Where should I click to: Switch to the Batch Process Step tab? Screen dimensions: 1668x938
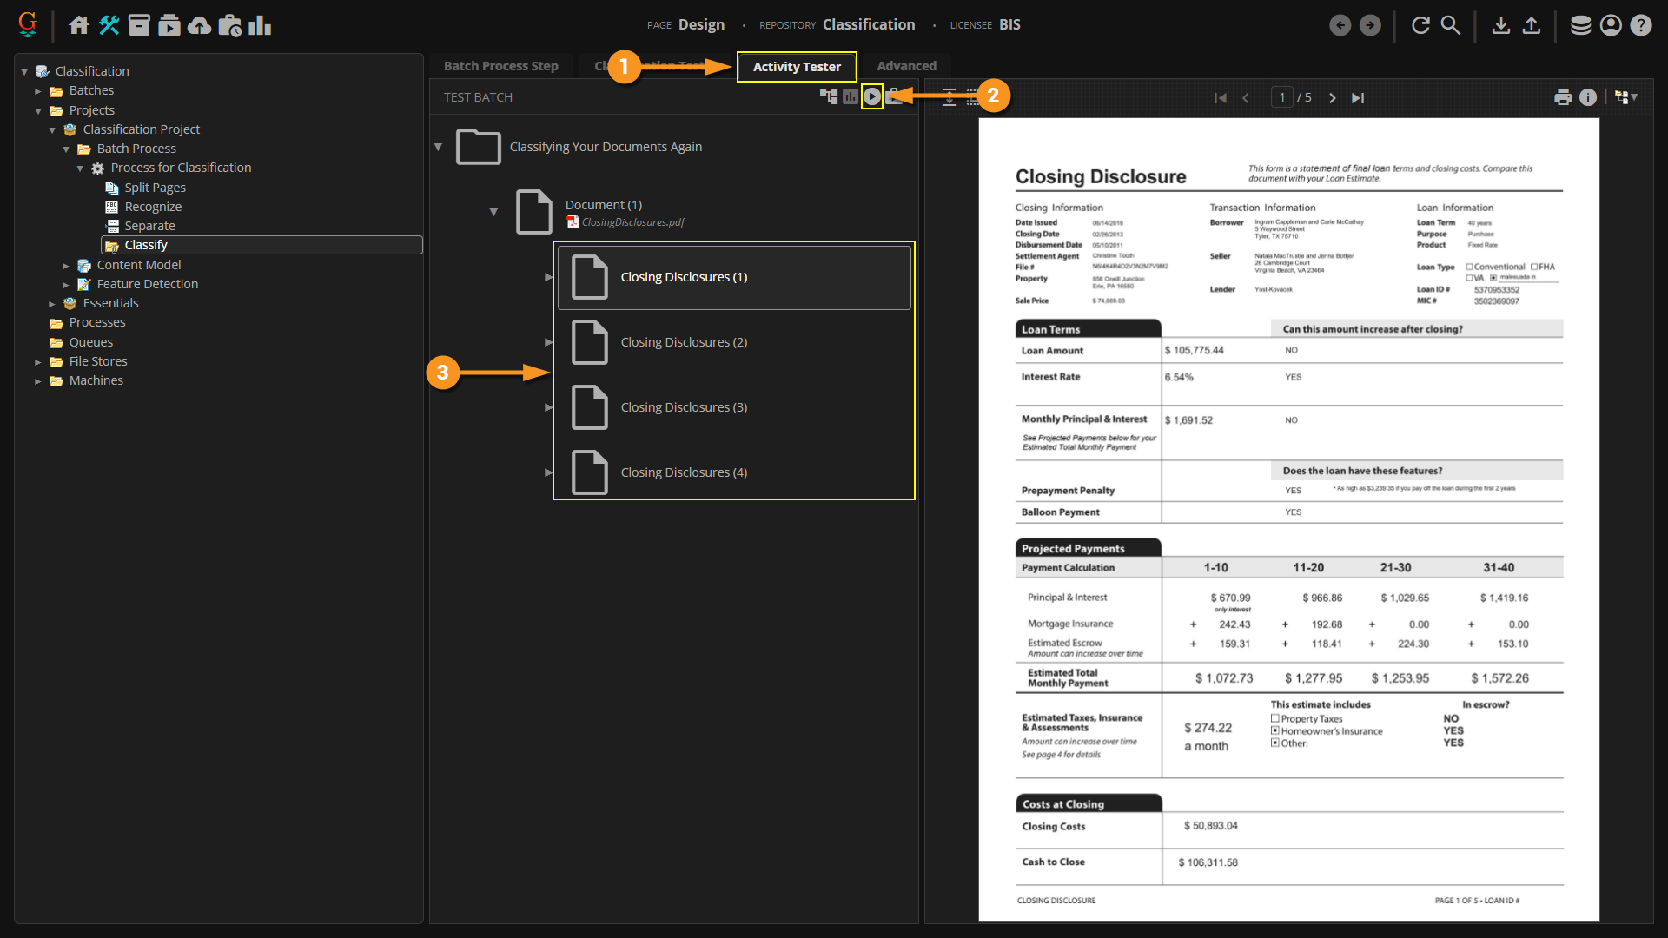tap(500, 66)
